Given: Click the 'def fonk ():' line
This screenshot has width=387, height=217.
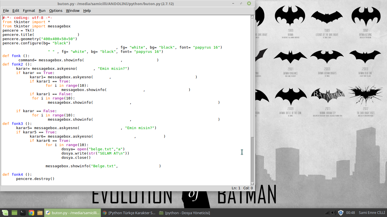Looking at the screenshot, I should (16, 56).
